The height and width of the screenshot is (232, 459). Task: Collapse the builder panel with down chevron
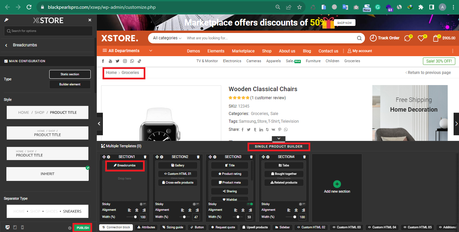click(x=279, y=139)
